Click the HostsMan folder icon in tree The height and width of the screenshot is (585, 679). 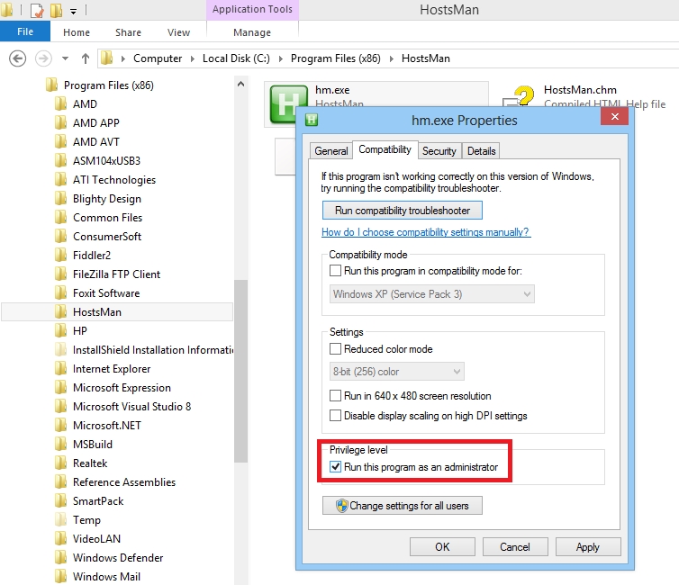(x=60, y=312)
